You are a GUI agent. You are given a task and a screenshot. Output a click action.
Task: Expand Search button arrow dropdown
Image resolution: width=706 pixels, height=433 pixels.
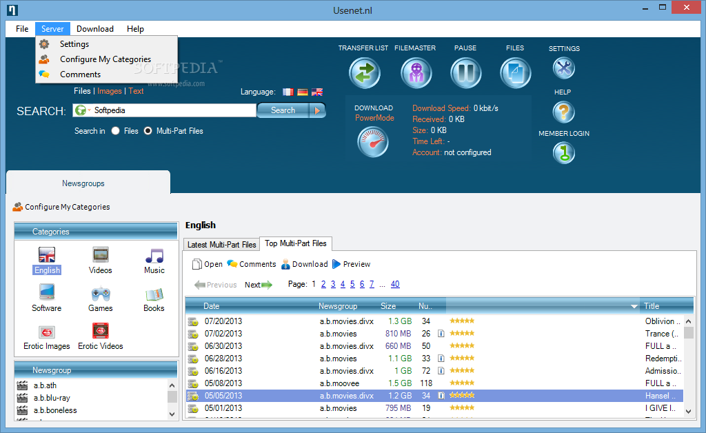[x=318, y=110]
